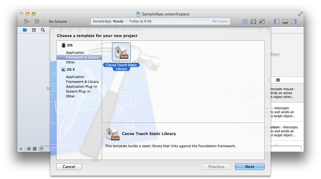This screenshot has width=321, height=179.
Task: Click the Run (play) button
Action: point(27,22)
